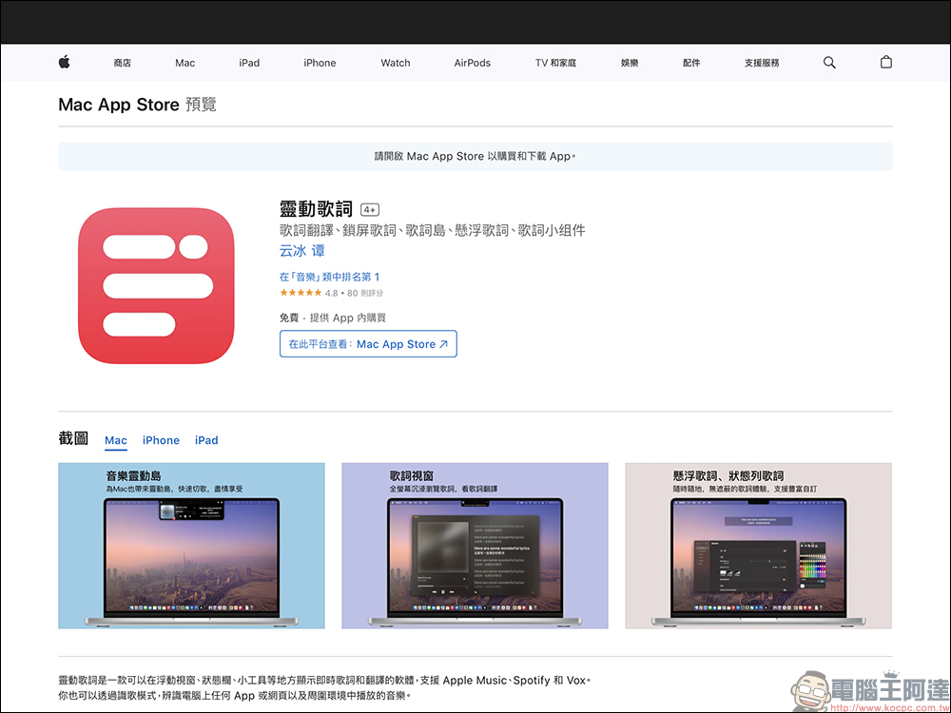This screenshot has height=713, width=951.
Task: Open the Mac nav menu item
Action: coord(185,63)
